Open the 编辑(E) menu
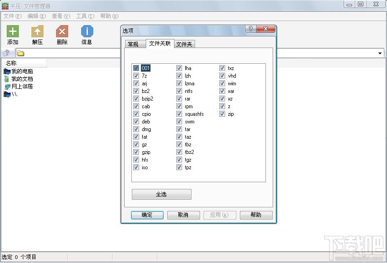387x263 pixels. click(36, 16)
